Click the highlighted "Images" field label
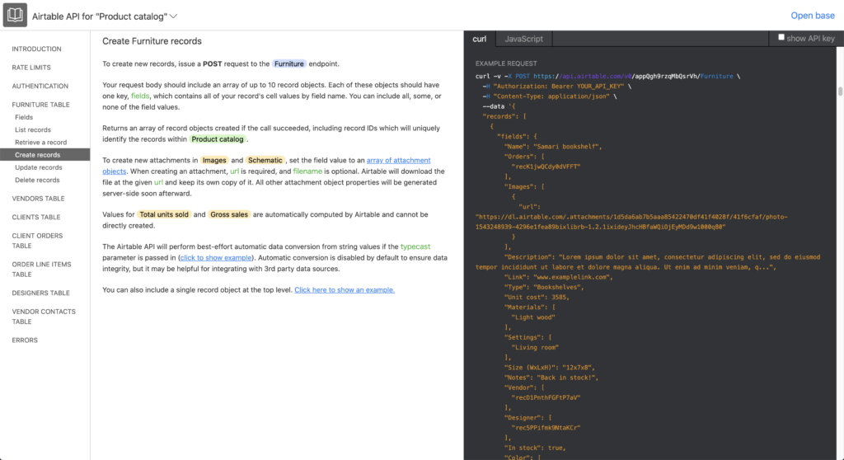This screenshot has width=844, height=460. click(214, 161)
